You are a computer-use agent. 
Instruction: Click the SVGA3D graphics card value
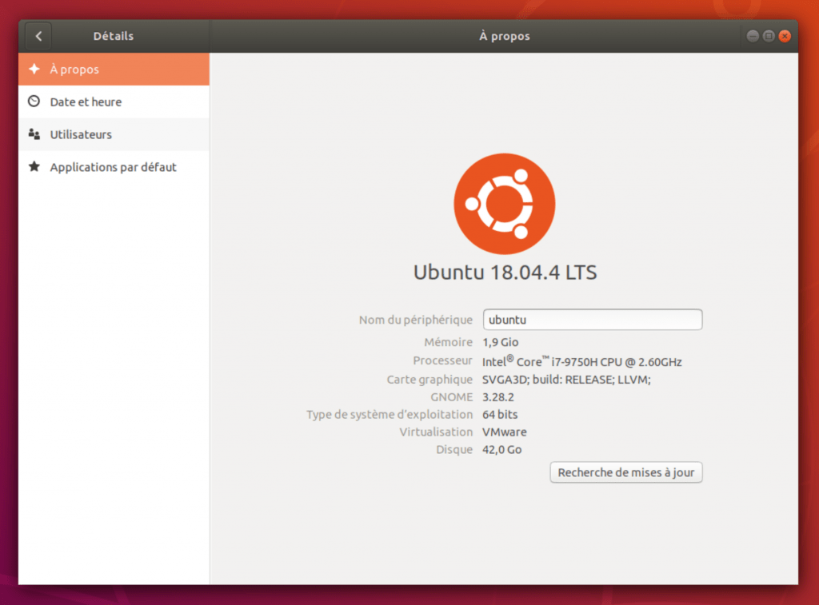click(566, 380)
